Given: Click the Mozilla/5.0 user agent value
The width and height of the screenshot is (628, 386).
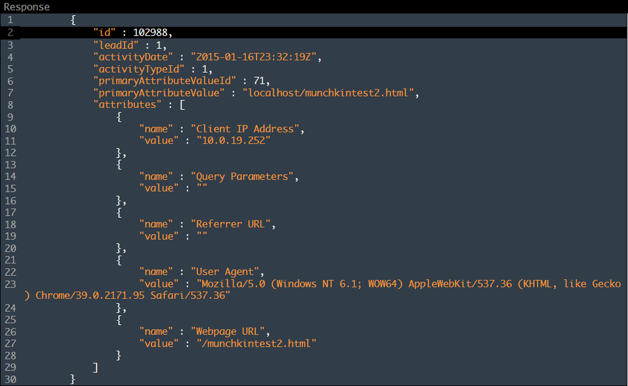Looking at the screenshot, I should coord(409,284).
